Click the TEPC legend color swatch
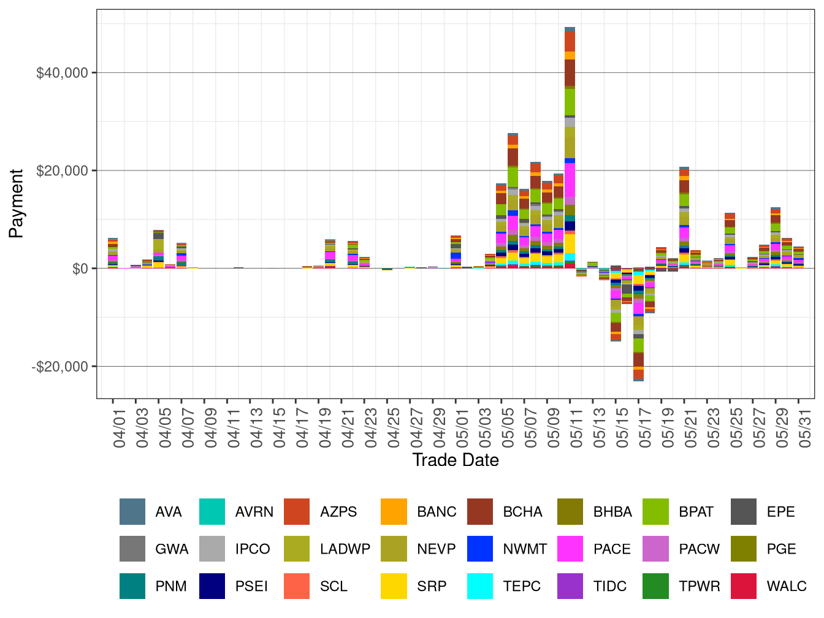 click(480, 586)
